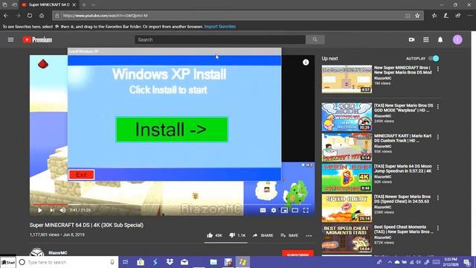
Task: Go back in the browser
Action: 6,16
